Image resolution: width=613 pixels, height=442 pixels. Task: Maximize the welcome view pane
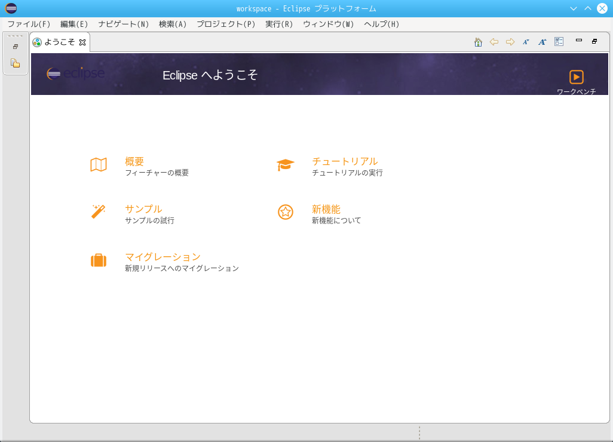point(594,41)
